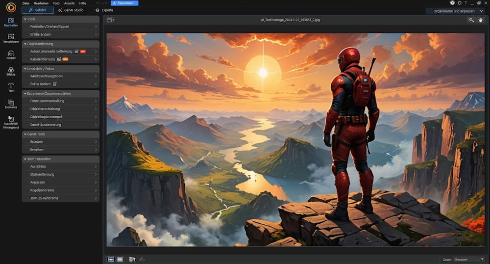
Task: Expand the Organisieren und anpassen dropdown
Action: pos(457,10)
